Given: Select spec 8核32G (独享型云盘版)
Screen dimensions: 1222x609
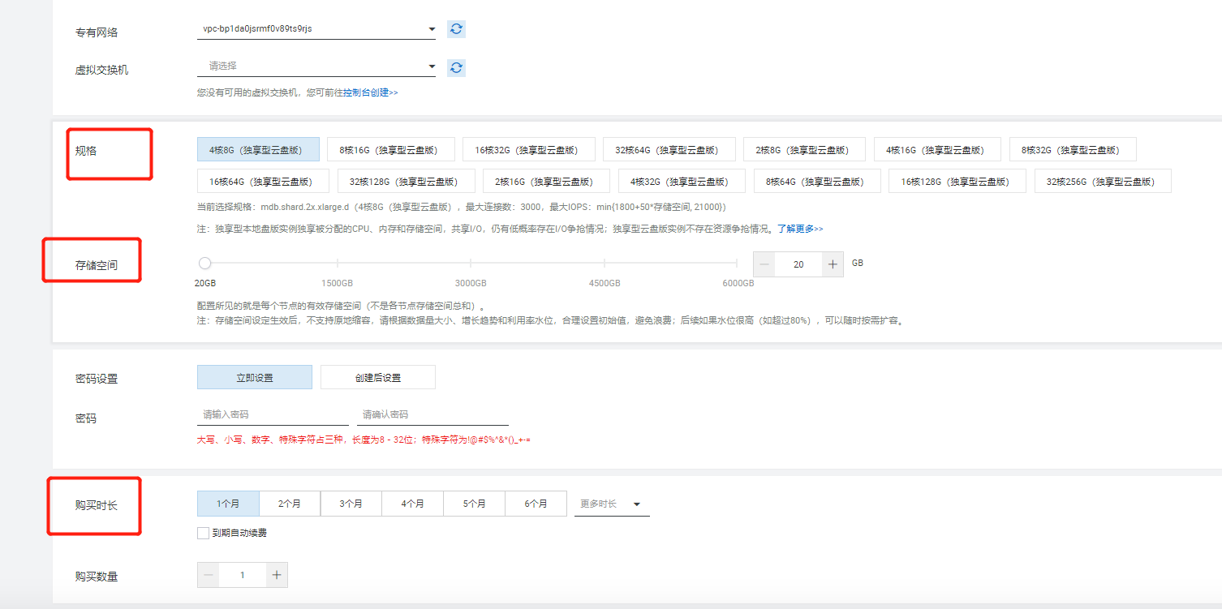Looking at the screenshot, I should tap(1073, 149).
